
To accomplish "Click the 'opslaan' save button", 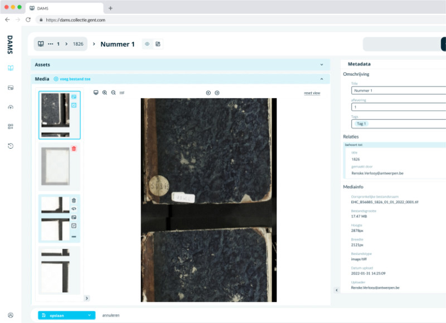I will click(x=66, y=315).
